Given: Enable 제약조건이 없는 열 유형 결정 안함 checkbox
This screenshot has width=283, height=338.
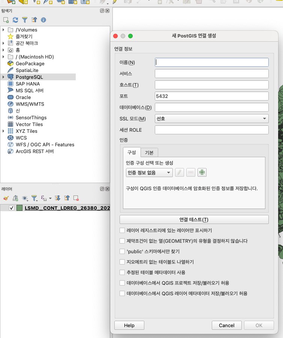Looking at the screenshot, I should [122, 241].
